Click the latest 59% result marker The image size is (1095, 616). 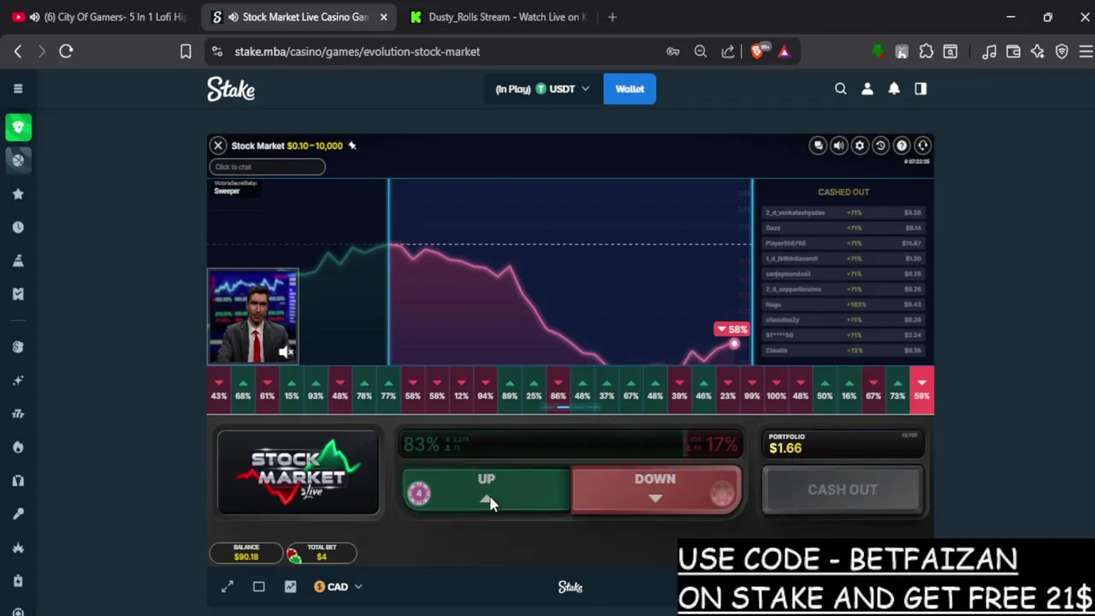tap(921, 390)
